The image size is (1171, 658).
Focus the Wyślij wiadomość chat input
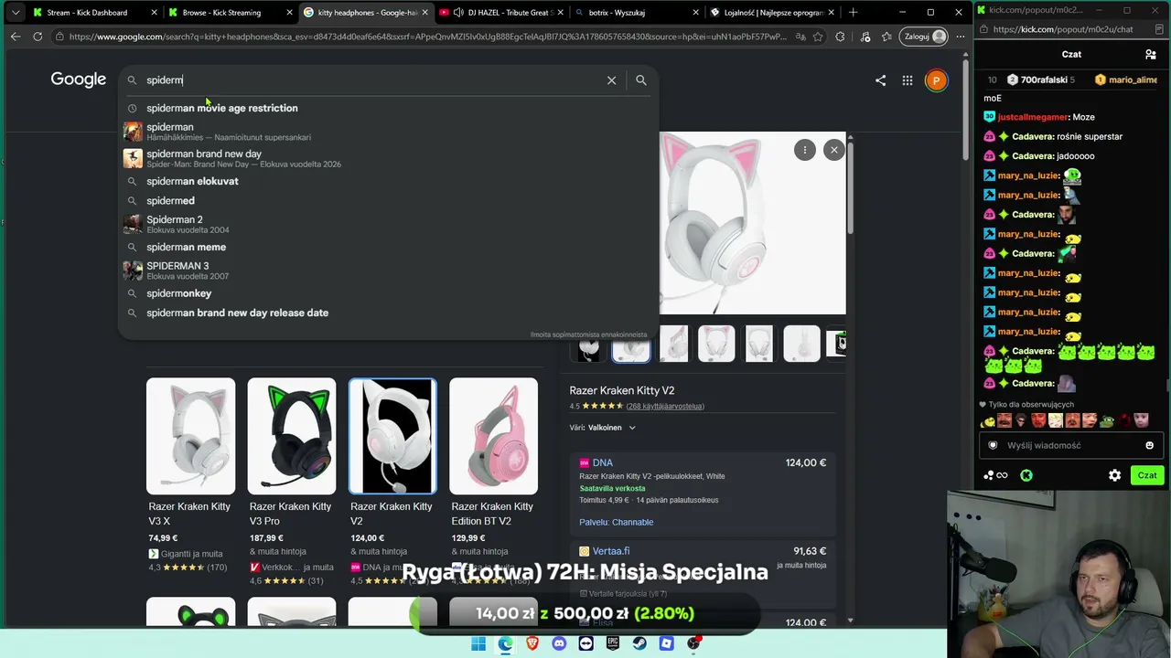point(1070,445)
